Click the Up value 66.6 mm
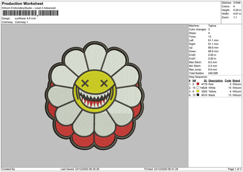Viewport: 243px width, 172px height. coord(213,47)
